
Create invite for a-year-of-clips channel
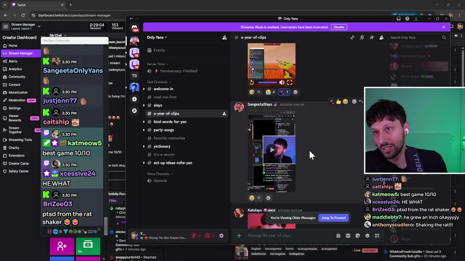click(x=224, y=113)
